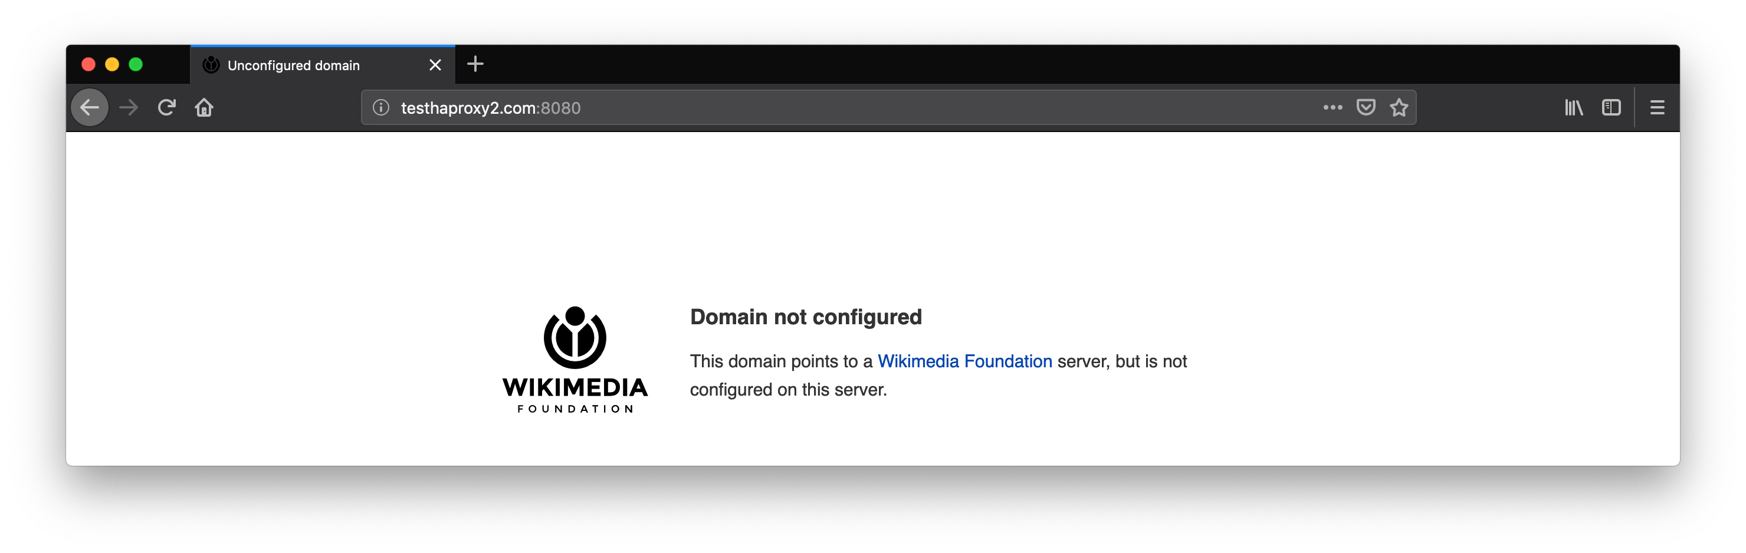Screen dimensions: 1746x553
Task: Open the Library bookmarks and history icon
Action: click(x=1574, y=107)
